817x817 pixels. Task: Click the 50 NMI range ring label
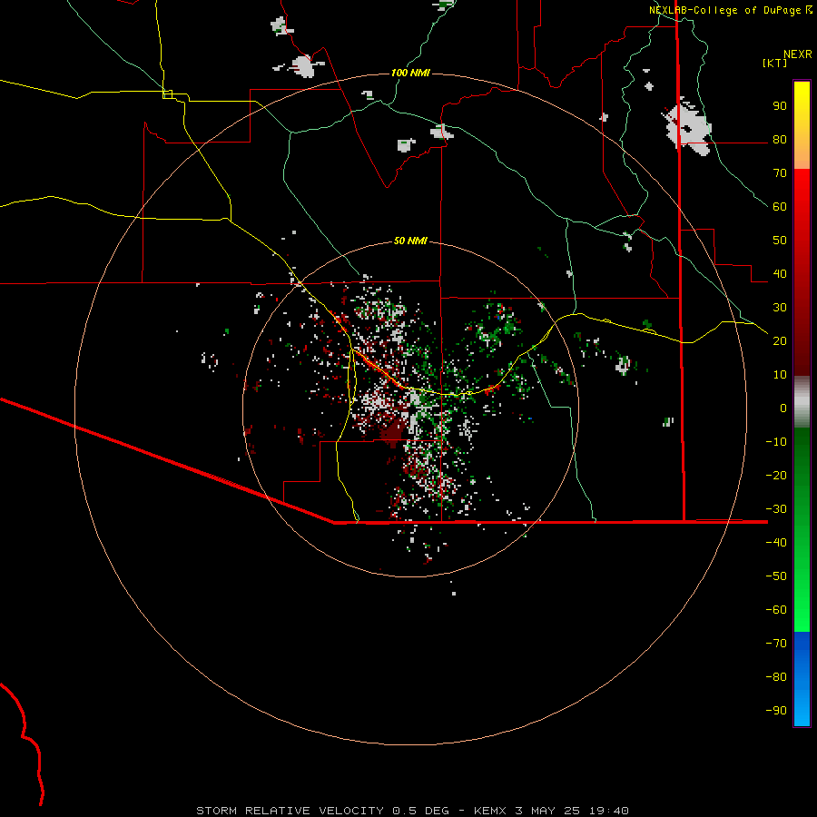[x=410, y=241]
